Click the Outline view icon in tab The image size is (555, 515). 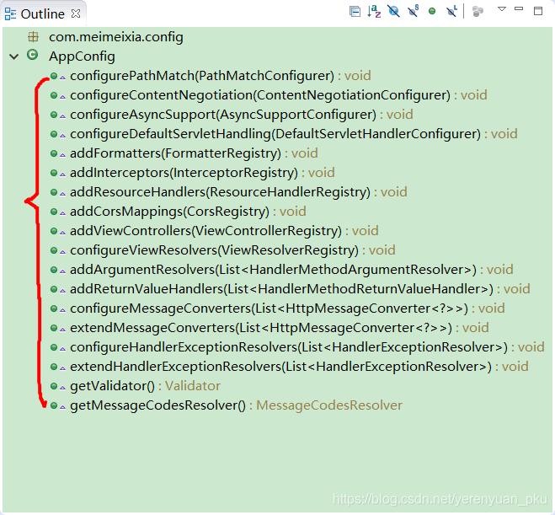[10, 13]
